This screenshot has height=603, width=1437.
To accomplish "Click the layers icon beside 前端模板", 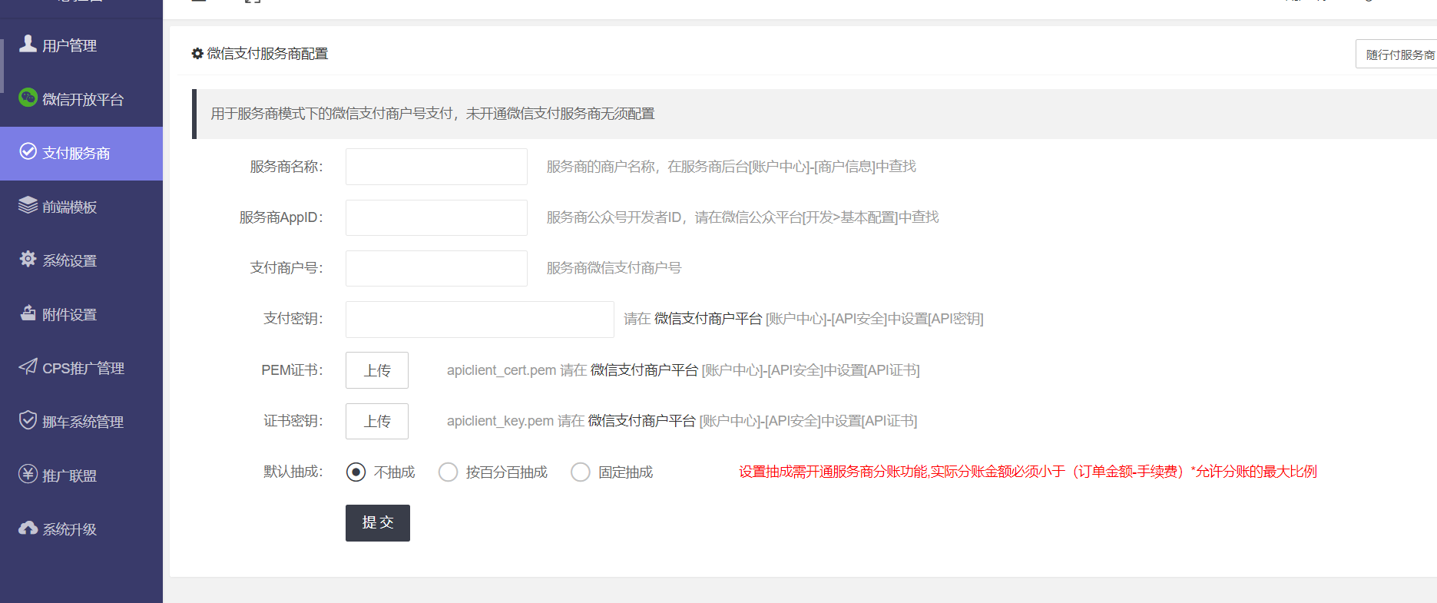I will (28, 205).
